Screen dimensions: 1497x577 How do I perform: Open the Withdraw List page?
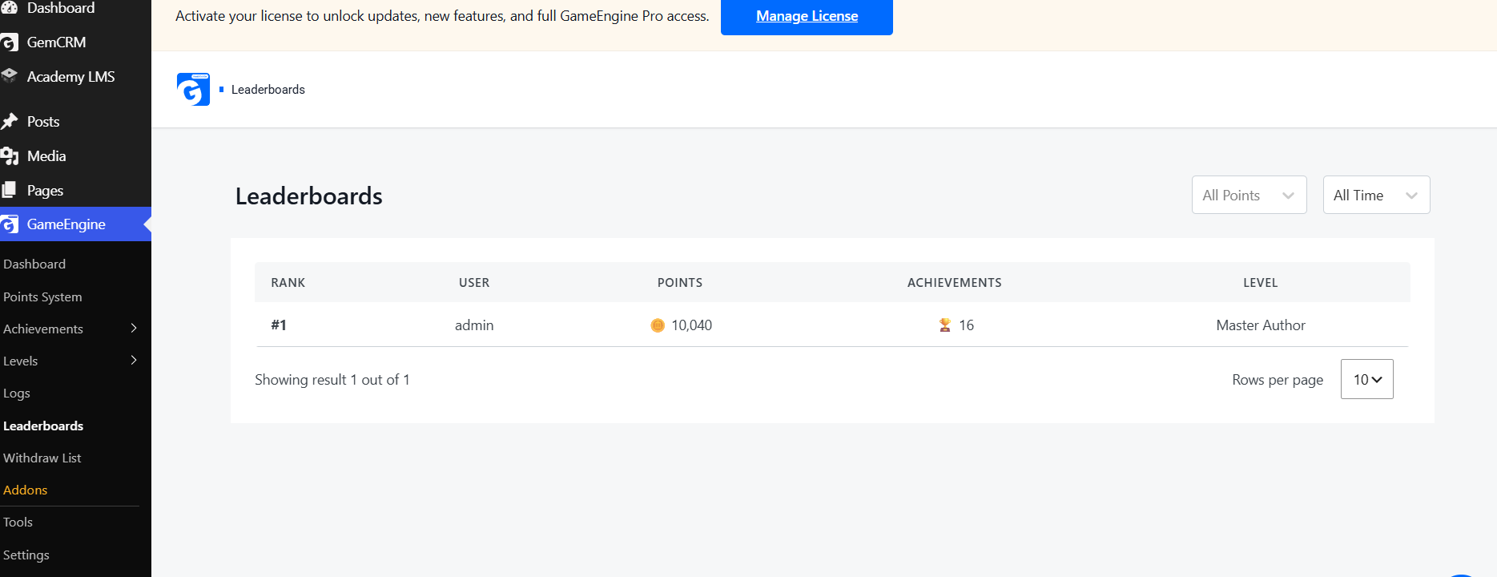point(42,458)
